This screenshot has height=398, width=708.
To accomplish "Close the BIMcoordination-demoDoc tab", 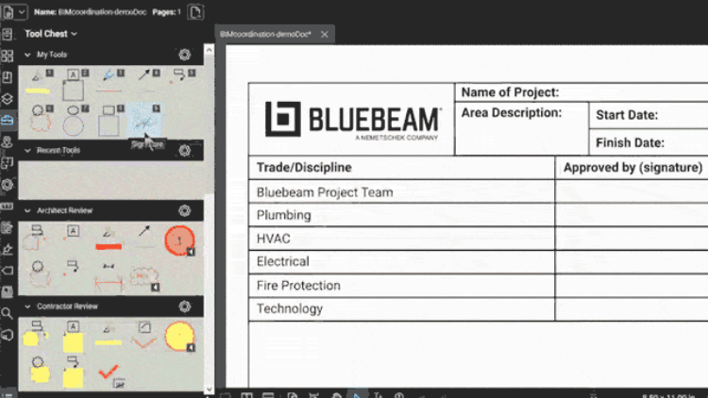I will click(325, 34).
